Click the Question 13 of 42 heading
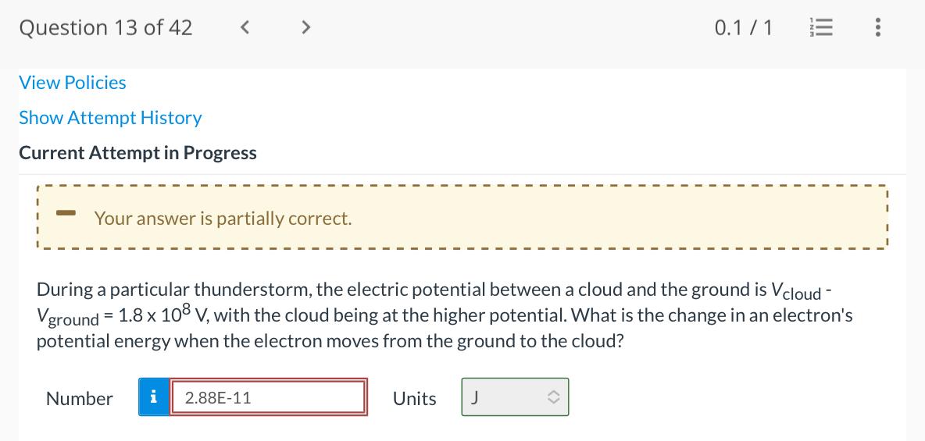Screen dimensions: 925x441 (x=105, y=28)
